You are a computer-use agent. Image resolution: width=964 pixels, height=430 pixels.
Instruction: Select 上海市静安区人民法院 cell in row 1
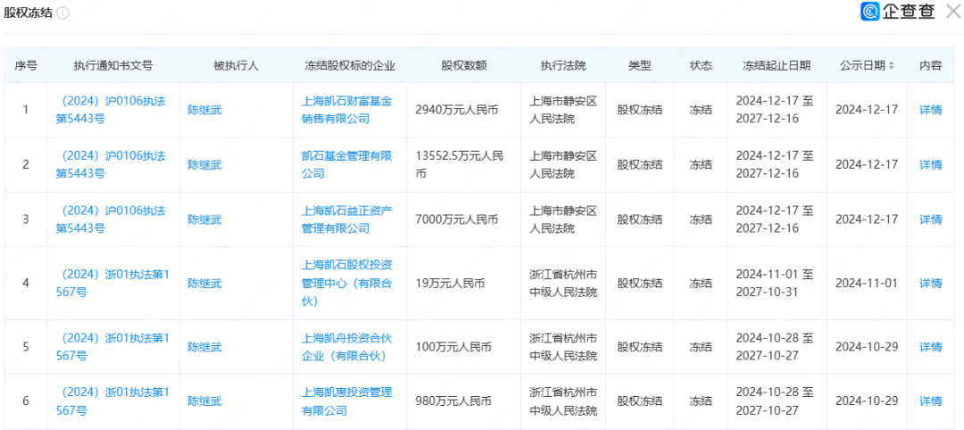(563, 110)
